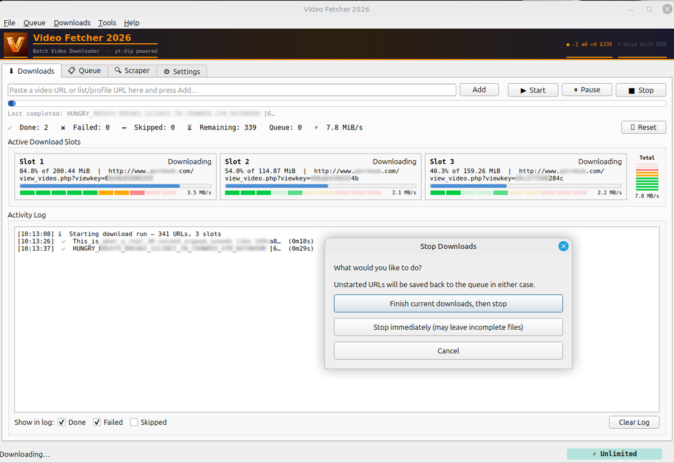The width and height of the screenshot is (674, 463).
Task: Click the Slot 1 speed value 3.5 MB/s
Action: pos(199,193)
